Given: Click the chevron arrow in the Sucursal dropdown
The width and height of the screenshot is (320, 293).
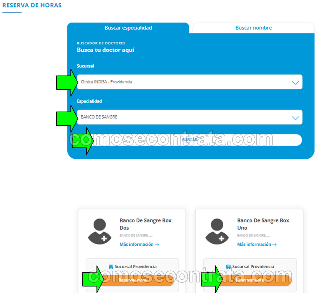Looking at the screenshot, I should tap(295, 83).
